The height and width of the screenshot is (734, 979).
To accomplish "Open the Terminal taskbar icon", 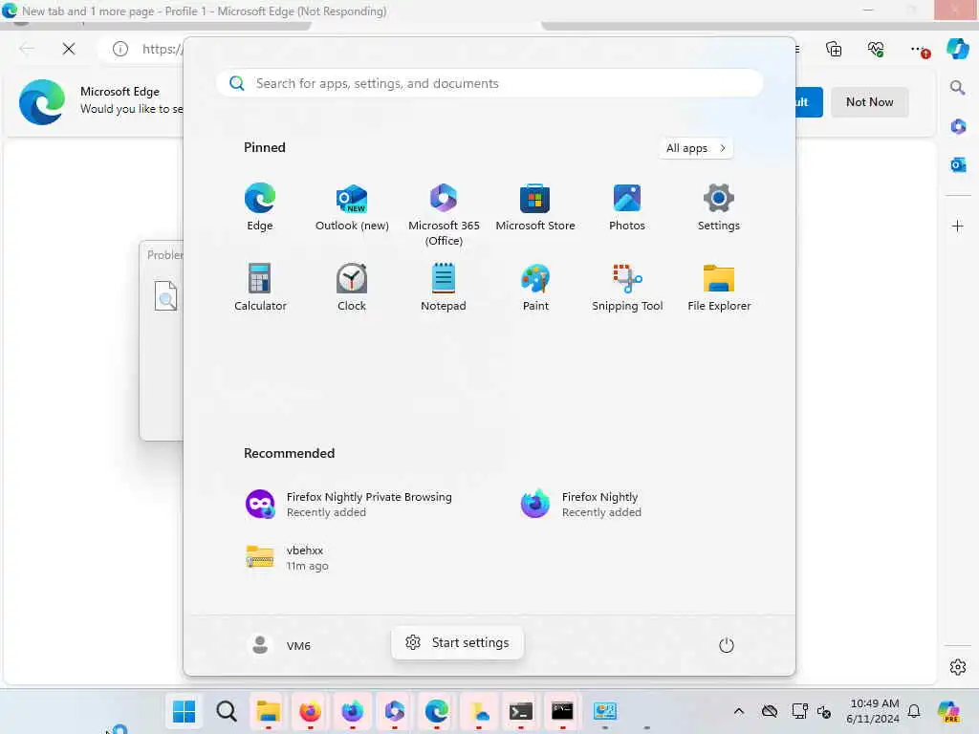I will click(520, 711).
